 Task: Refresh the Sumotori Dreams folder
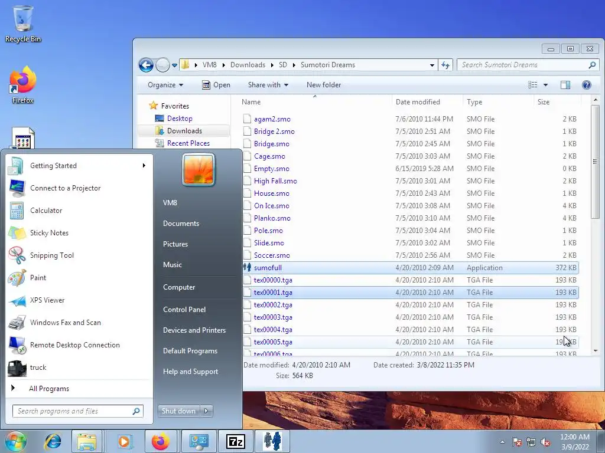pyautogui.click(x=445, y=65)
